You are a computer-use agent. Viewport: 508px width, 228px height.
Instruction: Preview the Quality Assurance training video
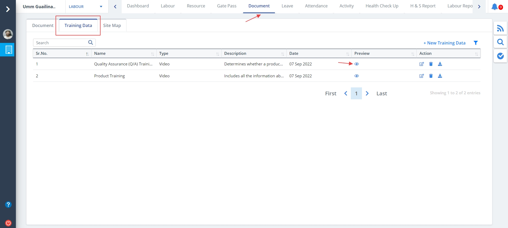click(x=356, y=64)
